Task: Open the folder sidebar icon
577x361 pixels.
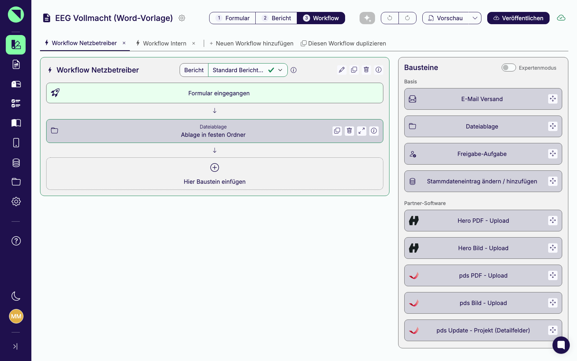Action: (x=16, y=182)
